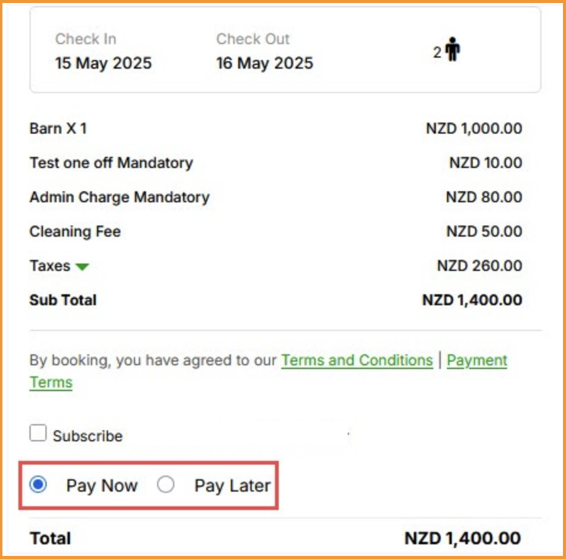The image size is (566, 559).
Task: Click the guest number 2 beside person icon
Action: tap(437, 53)
